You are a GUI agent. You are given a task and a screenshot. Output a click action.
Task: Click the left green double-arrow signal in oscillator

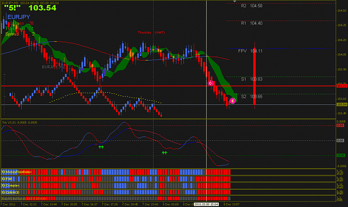(x=101, y=147)
